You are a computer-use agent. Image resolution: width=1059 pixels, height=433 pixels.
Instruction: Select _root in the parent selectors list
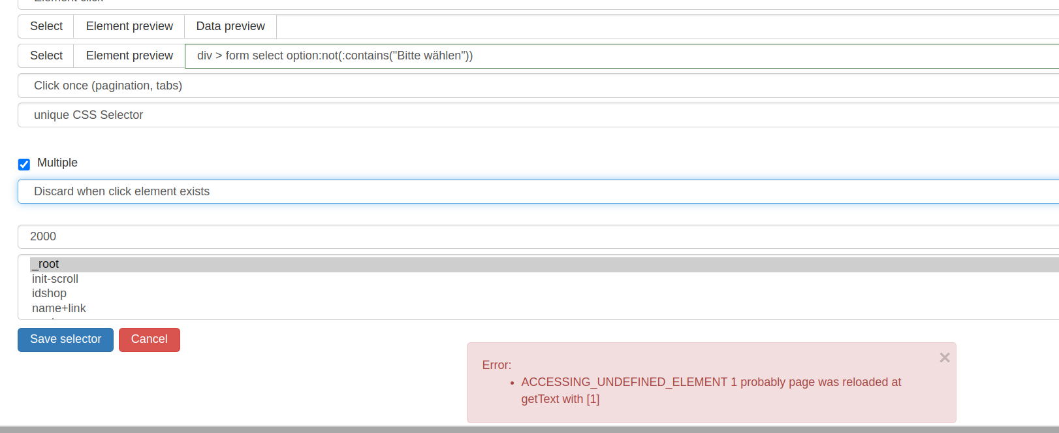point(48,265)
